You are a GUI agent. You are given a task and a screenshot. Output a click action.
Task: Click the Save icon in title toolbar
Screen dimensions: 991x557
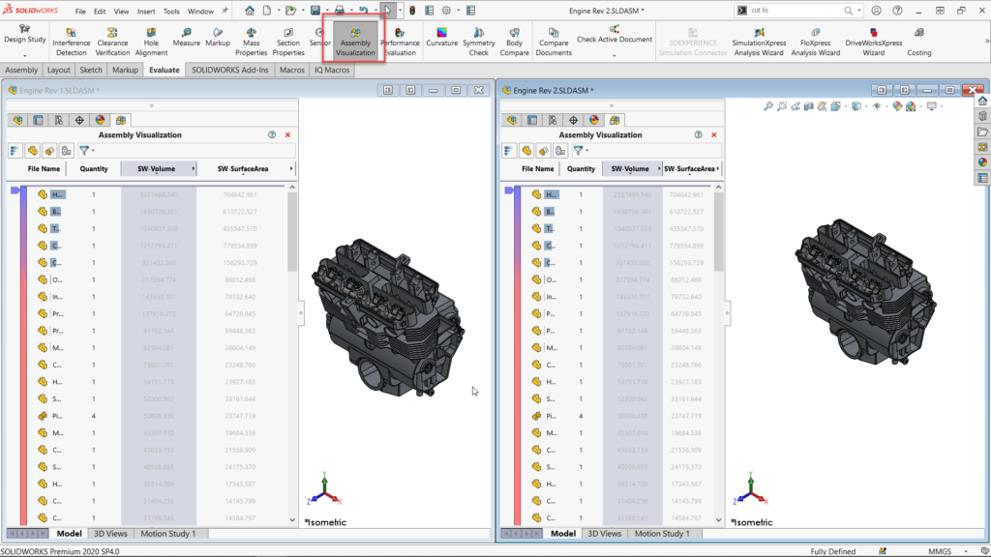(315, 11)
